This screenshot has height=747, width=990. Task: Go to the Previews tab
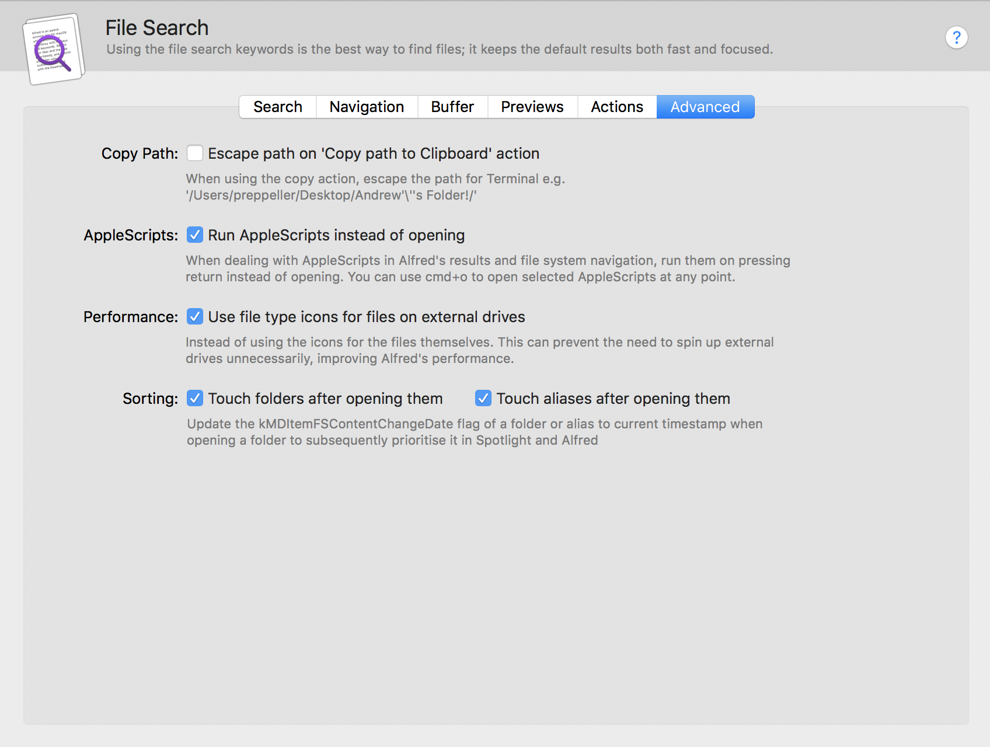[x=532, y=107]
